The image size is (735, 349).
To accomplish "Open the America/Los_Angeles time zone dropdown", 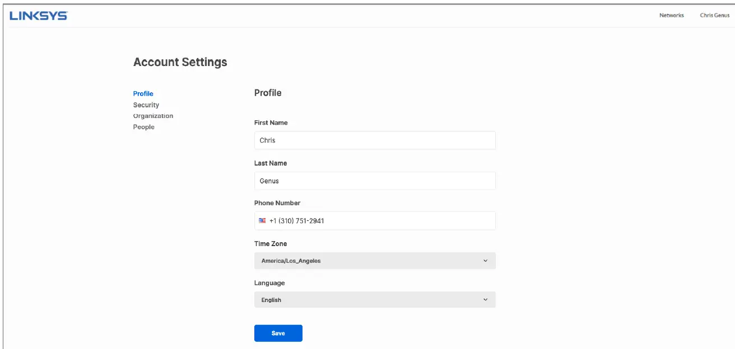I will coord(374,261).
